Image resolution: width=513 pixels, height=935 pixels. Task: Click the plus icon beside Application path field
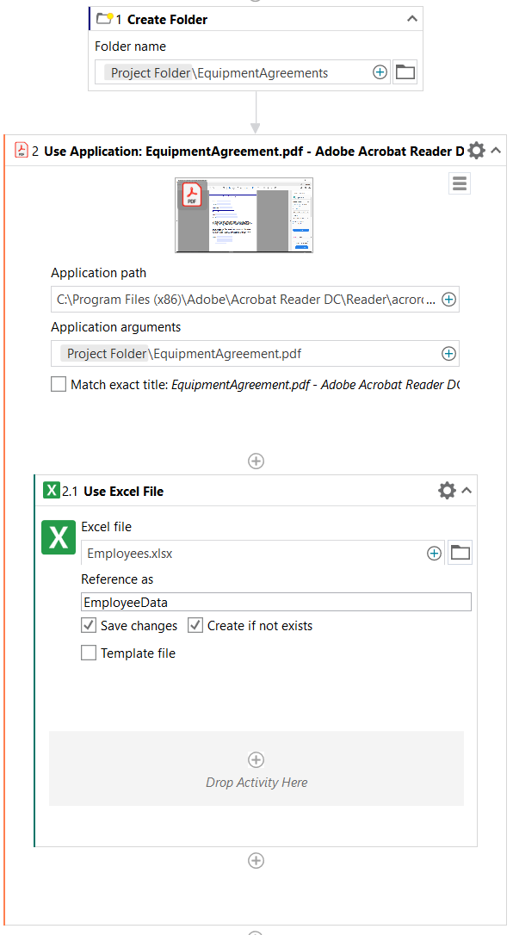tap(448, 299)
